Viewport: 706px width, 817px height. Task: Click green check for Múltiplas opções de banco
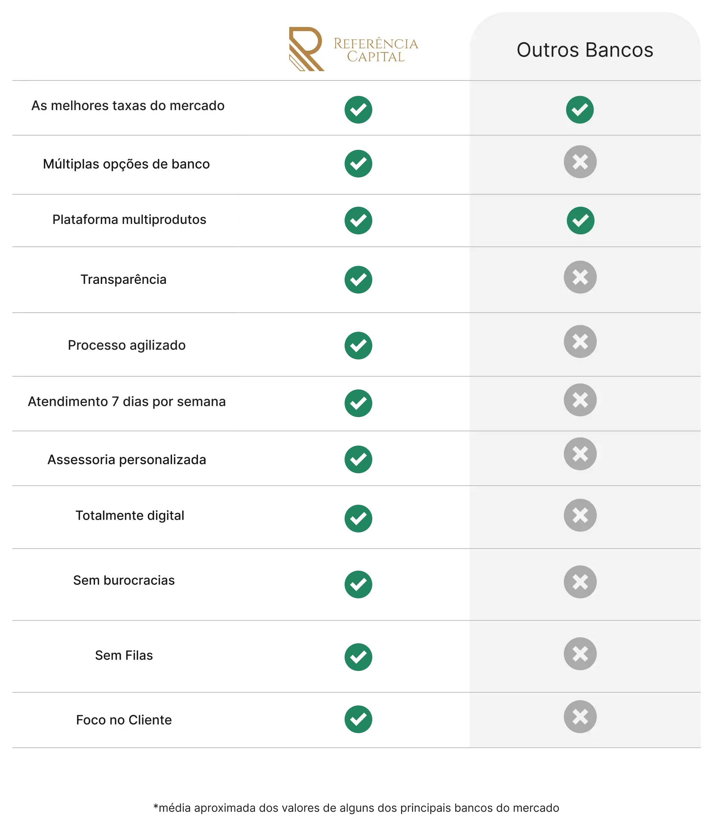[358, 164]
